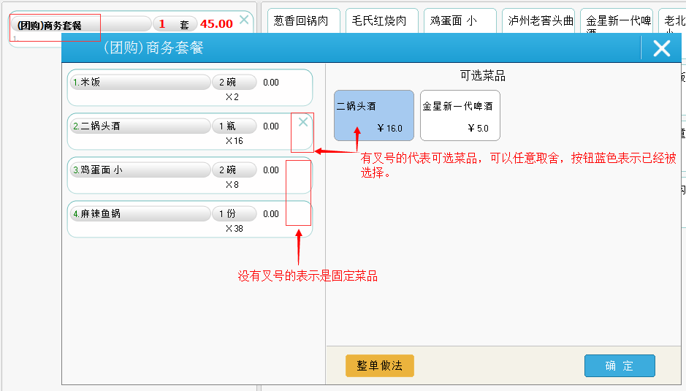686x391 pixels.
Task: Select the 1.米饭 combo item
Action: click(140, 83)
